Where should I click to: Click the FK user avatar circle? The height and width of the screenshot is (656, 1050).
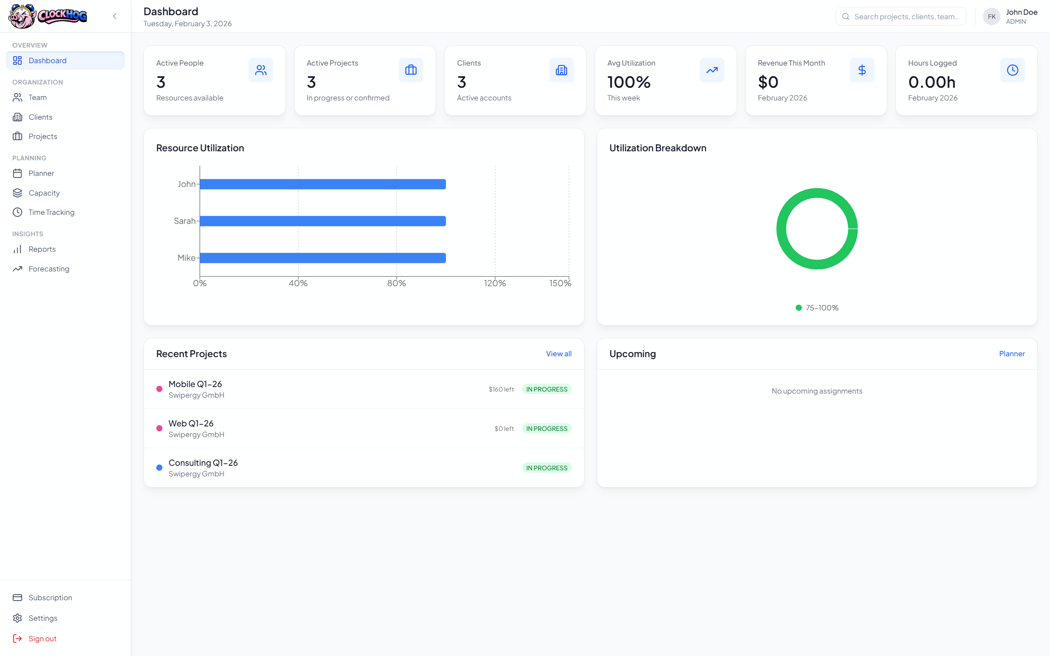(991, 16)
